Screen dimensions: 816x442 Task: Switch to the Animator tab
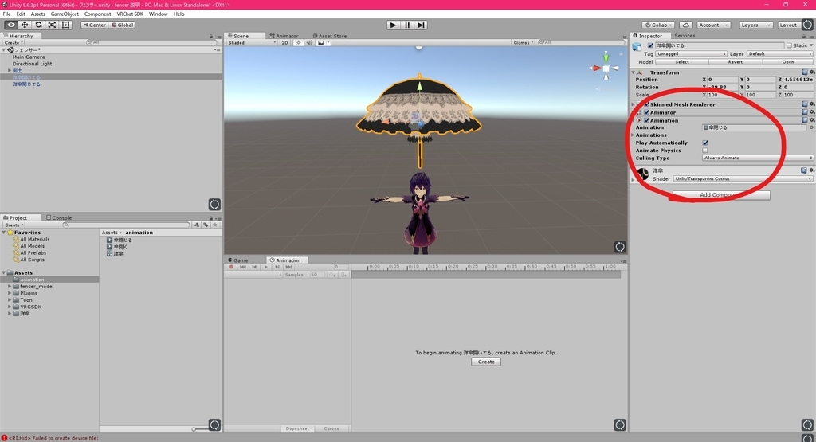point(284,36)
